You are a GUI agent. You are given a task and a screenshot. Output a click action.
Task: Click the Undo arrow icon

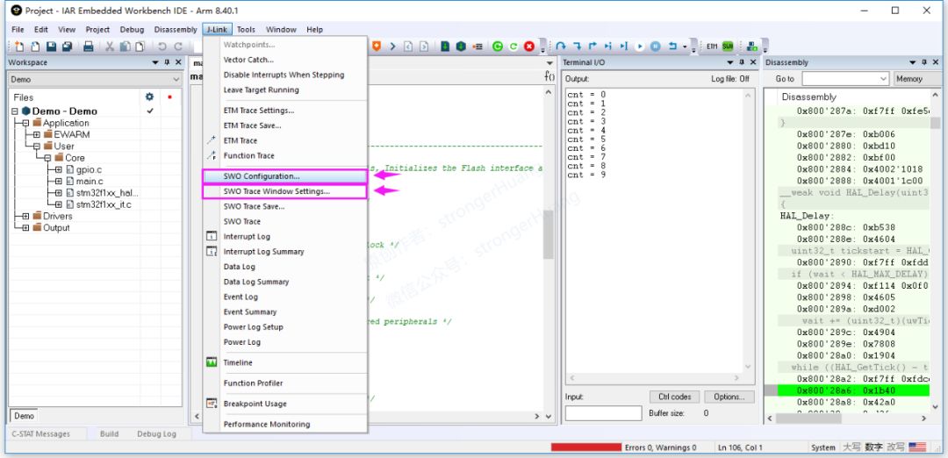tap(162, 47)
